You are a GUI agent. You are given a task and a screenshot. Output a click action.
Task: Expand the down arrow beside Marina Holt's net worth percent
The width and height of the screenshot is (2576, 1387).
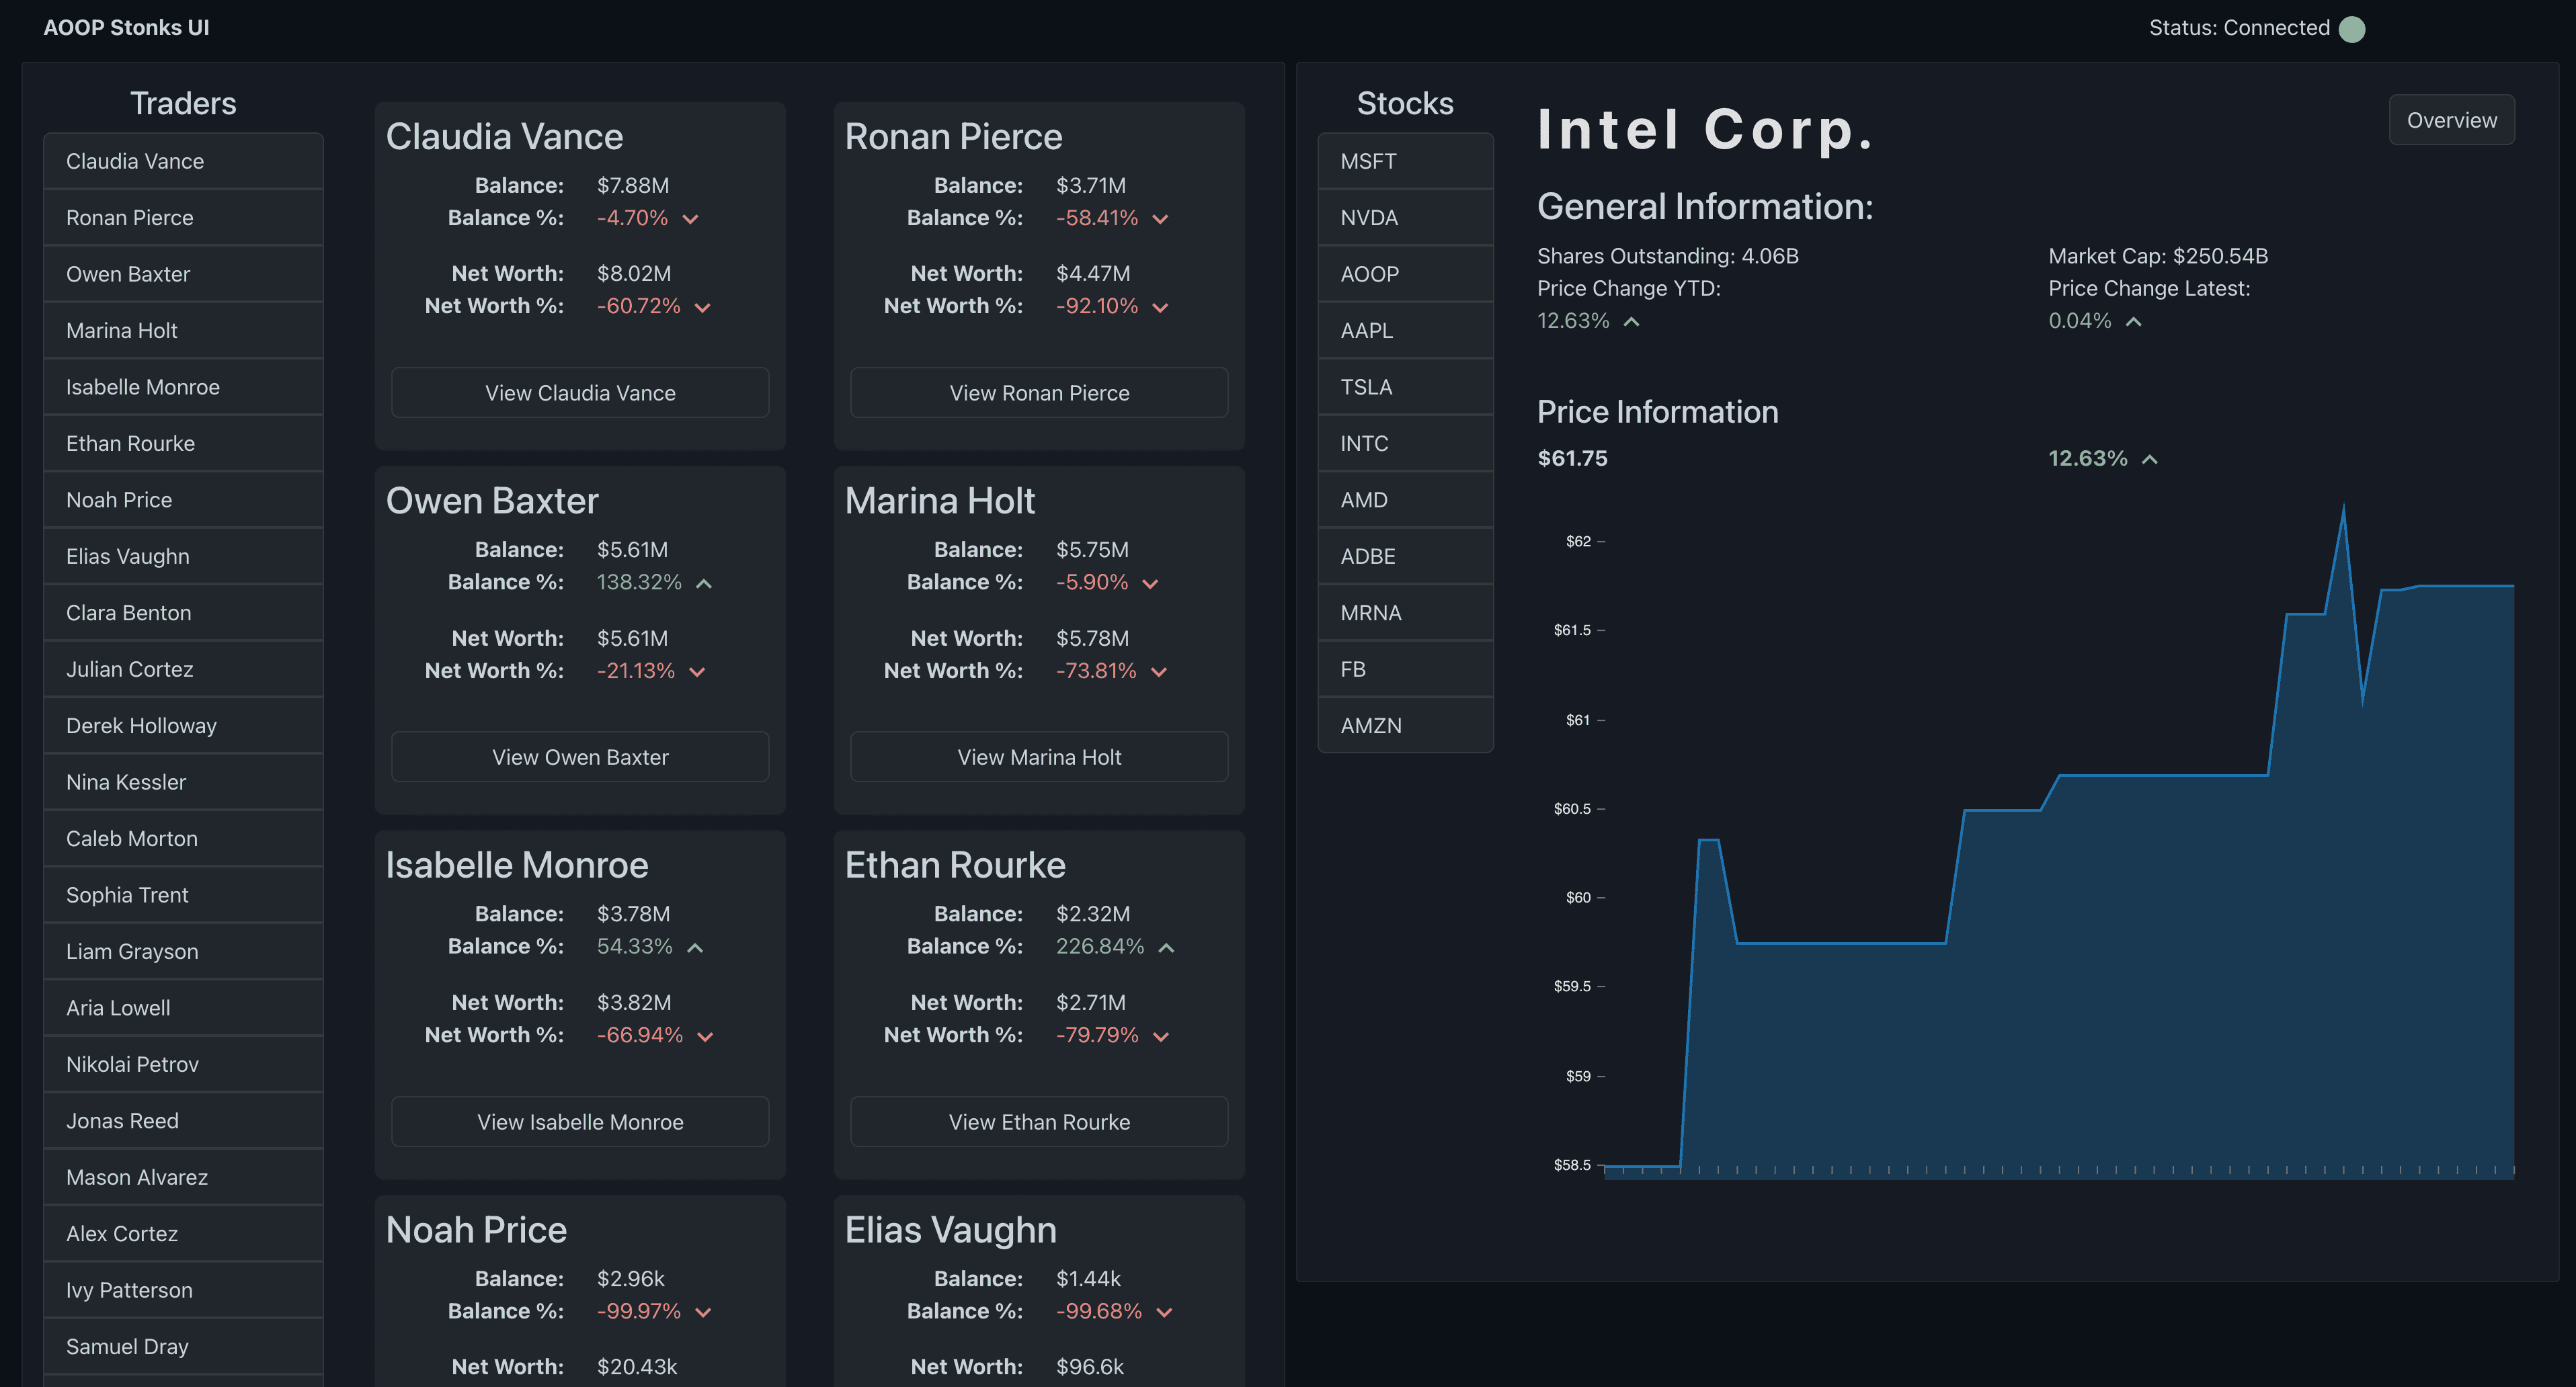click(x=1160, y=671)
